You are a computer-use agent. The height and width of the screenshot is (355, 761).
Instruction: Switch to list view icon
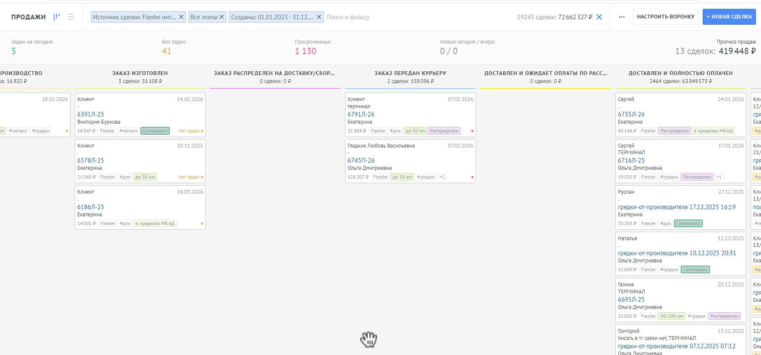click(x=71, y=17)
